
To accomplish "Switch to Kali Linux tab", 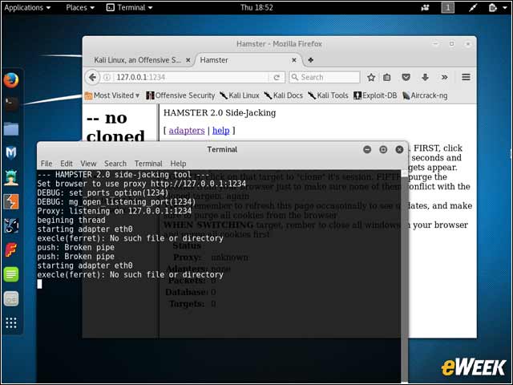I will click(x=137, y=60).
